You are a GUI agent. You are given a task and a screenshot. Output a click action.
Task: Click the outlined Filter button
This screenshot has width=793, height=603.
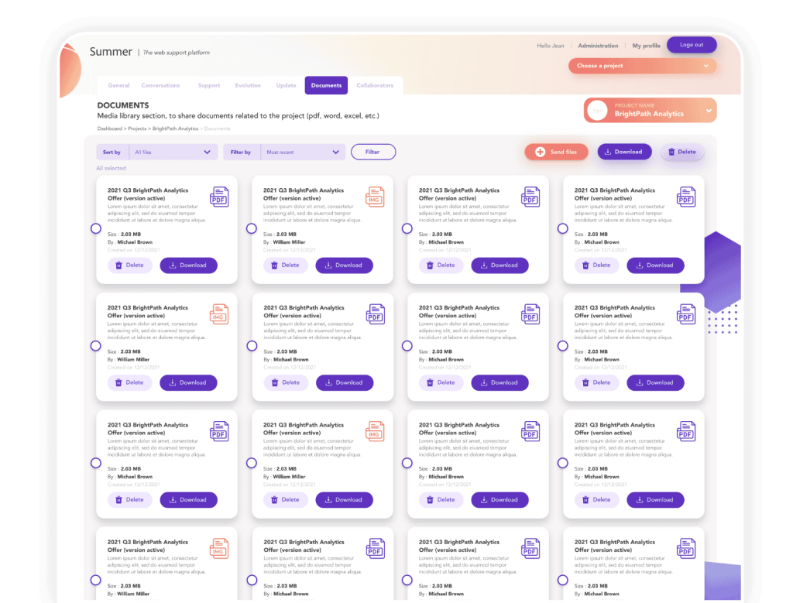point(372,152)
